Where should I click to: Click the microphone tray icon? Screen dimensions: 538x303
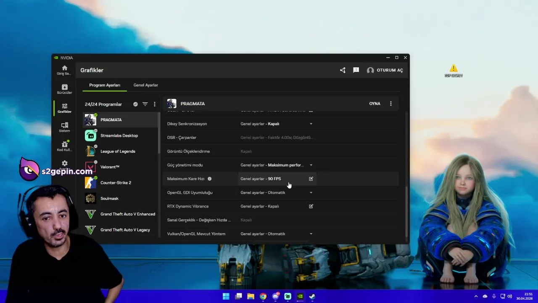point(494,296)
